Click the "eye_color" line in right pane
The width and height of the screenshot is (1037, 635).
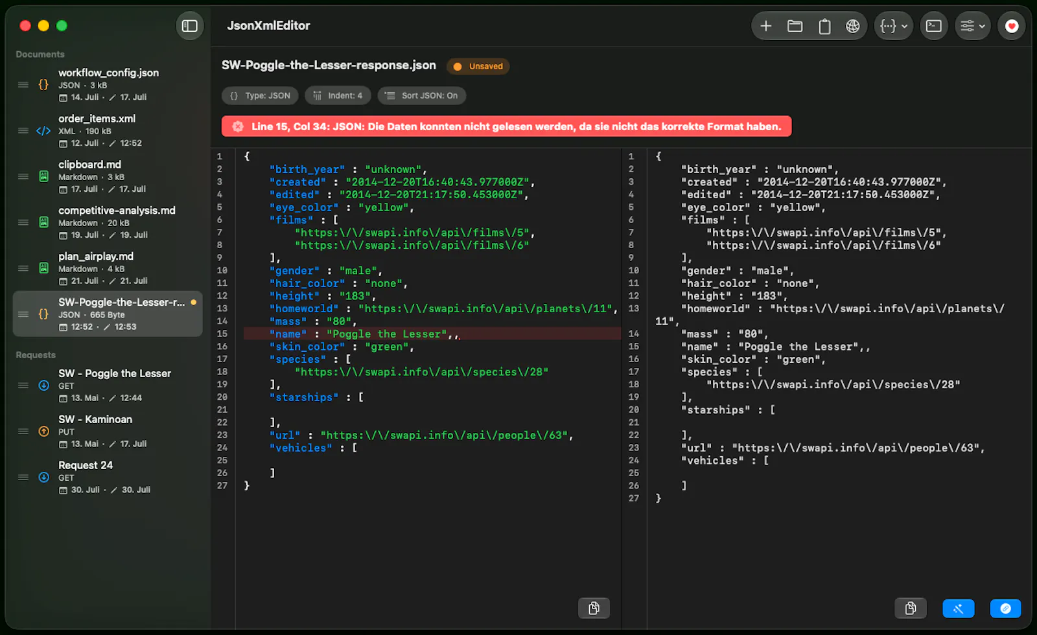pos(753,207)
